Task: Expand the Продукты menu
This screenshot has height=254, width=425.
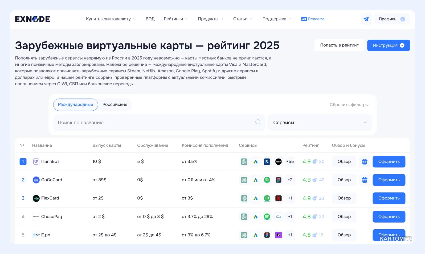Action: click(x=210, y=19)
